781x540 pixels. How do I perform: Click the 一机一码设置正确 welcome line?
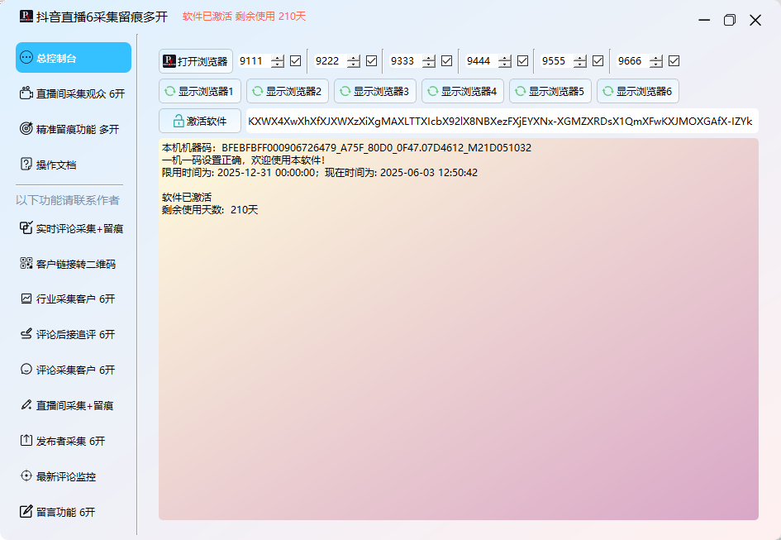[244, 160]
